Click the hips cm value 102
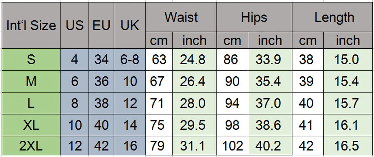Viewport: 374px width, 157px height. coord(232,146)
